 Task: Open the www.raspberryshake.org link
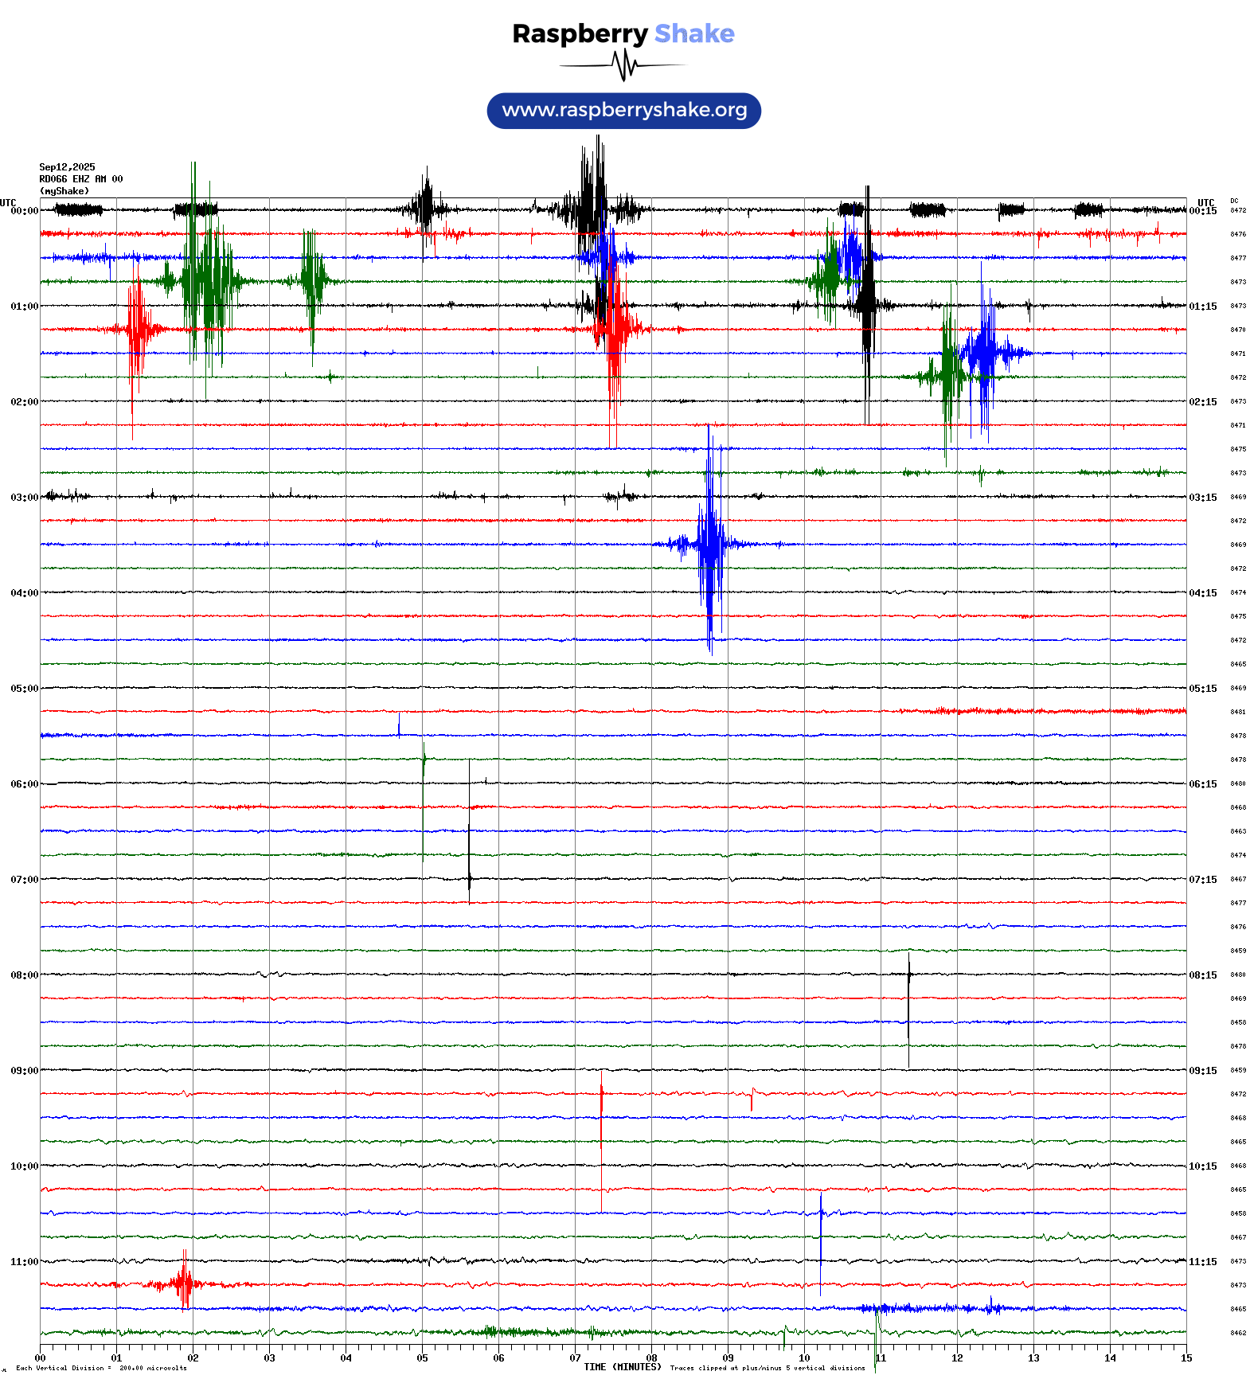[x=623, y=111]
